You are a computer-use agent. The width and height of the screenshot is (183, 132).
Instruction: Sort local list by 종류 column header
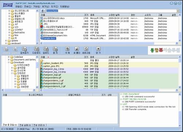coord(98,57)
